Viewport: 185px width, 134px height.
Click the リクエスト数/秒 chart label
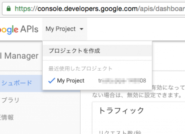120,132
